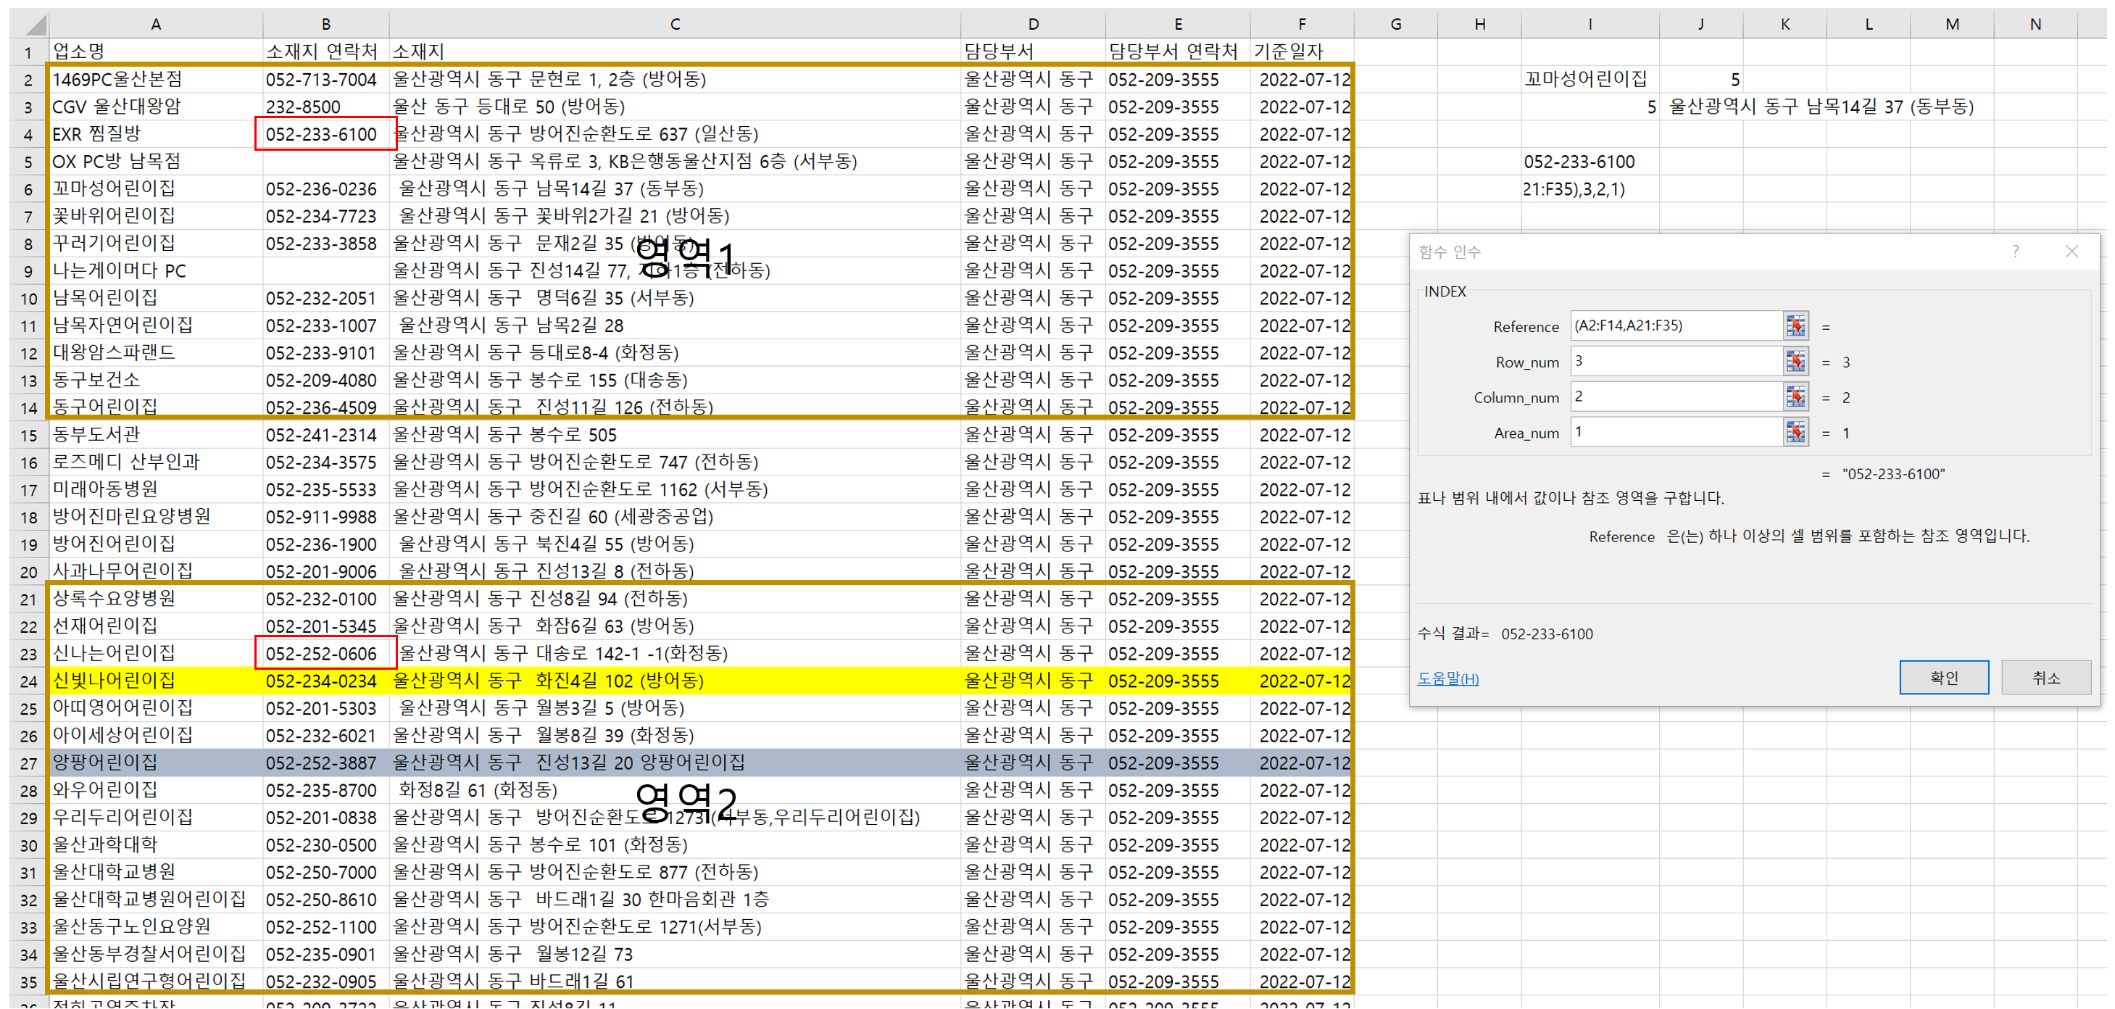Click the question mark help icon in dialog
The width and height of the screenshot is (2115, 1009).
click(x=2015, y=252)
